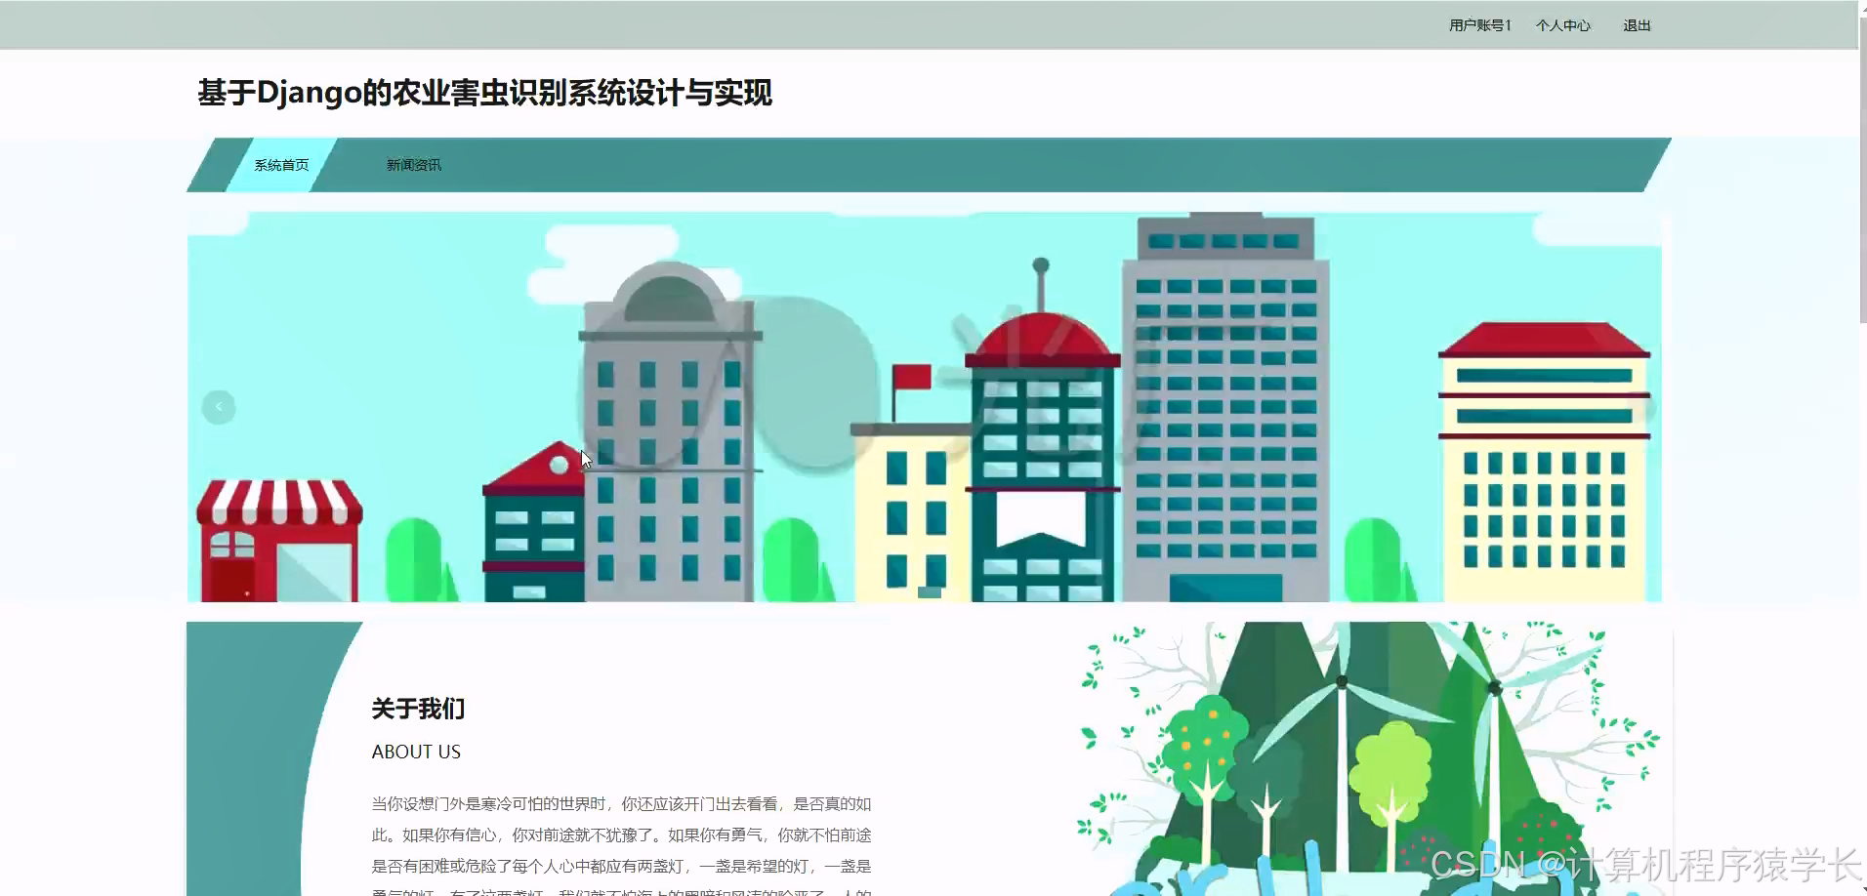Viewport: 1867px width, 896px height.
Task: Open the 新闻资讯 navigation tab
Action: tap(414, 165)
